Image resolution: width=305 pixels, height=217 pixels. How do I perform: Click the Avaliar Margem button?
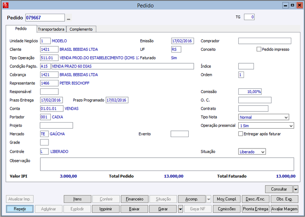click(284, 209)
